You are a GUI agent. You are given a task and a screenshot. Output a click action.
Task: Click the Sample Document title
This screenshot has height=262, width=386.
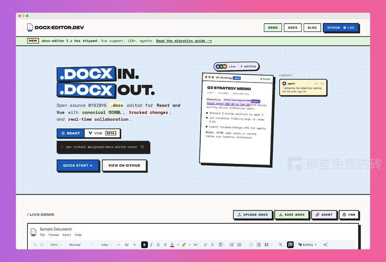[x=56, y=229]
